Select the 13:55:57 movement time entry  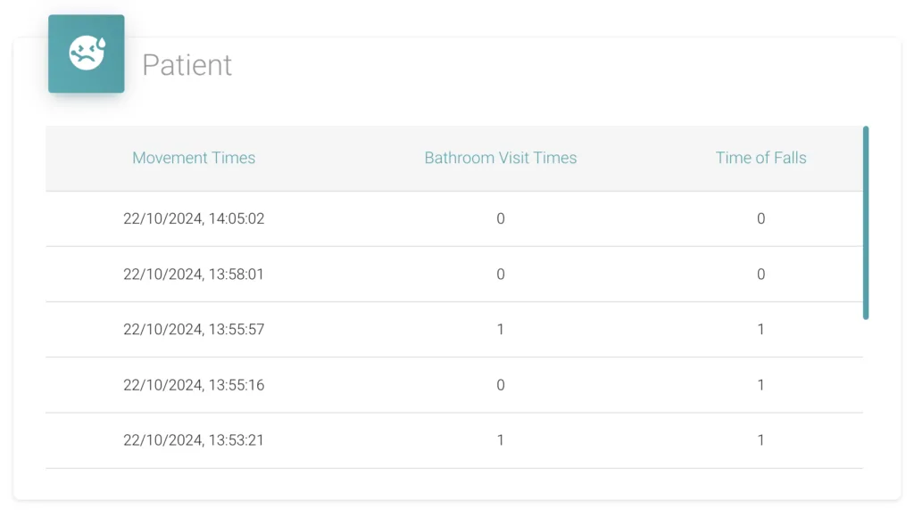tap(194, 330)
